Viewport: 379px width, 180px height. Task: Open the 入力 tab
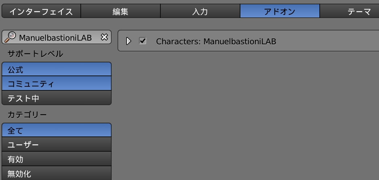(x=200, y=11)
